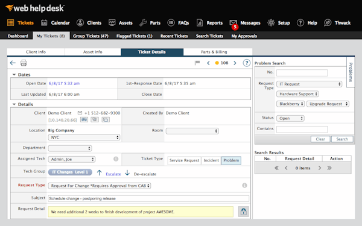Show Request Type info icon
362x226 pixels.
244,186
